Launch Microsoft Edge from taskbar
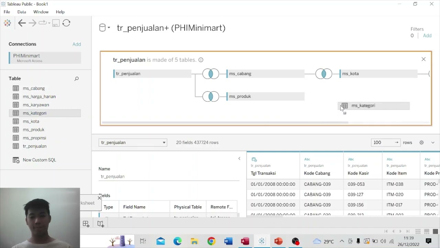 [x=177, y=241]
